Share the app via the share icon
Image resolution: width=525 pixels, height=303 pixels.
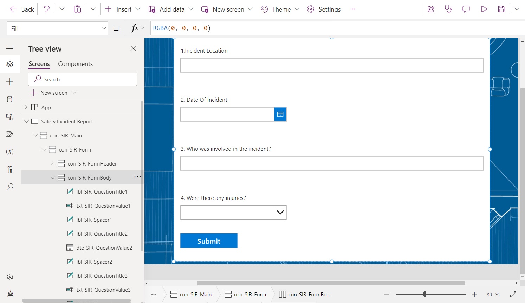(x=431, y=9)
